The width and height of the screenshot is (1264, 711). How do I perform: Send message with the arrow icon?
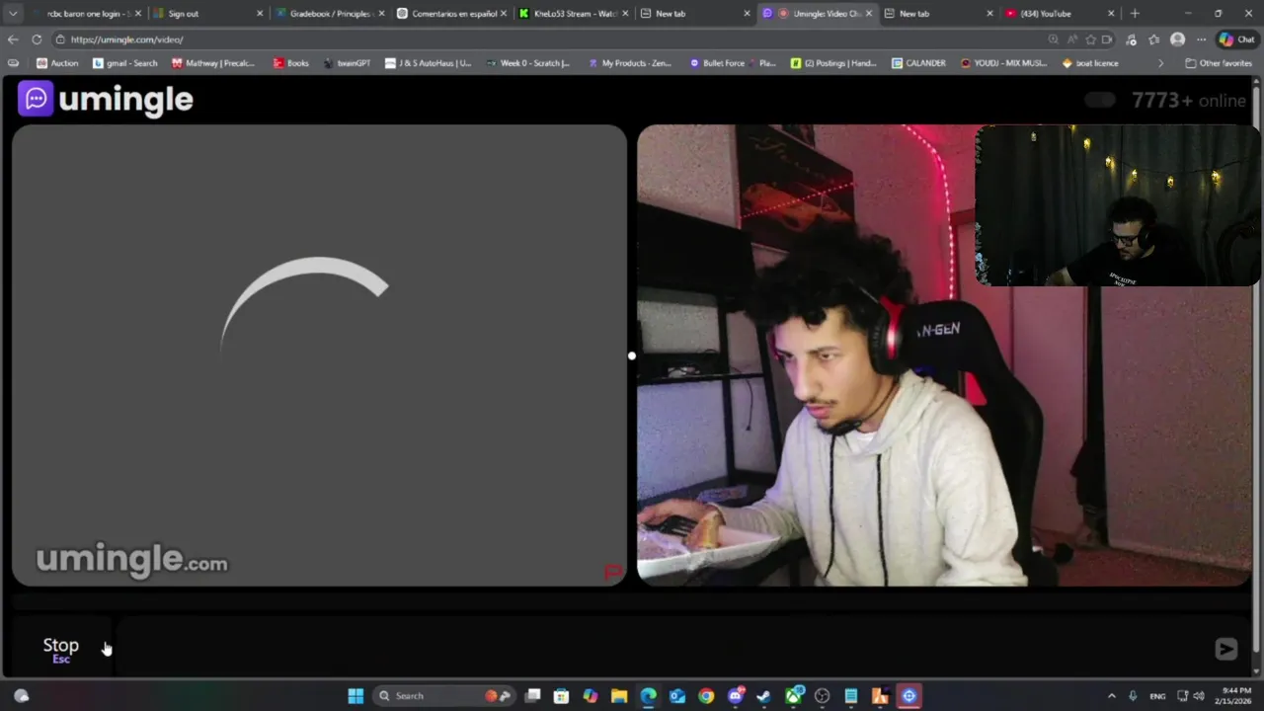click(x=1225, y=649)
